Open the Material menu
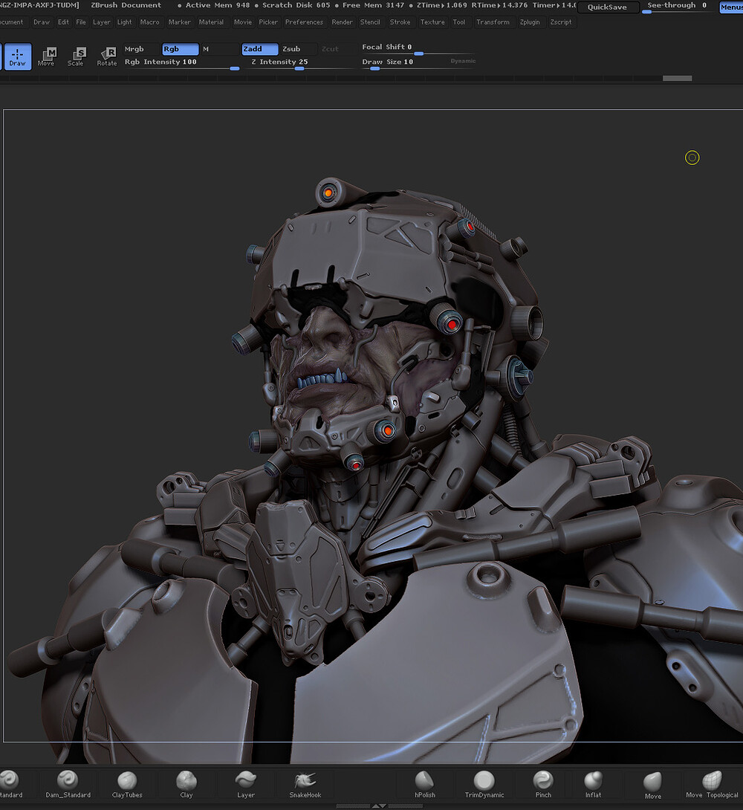 [x=211, y=22]
